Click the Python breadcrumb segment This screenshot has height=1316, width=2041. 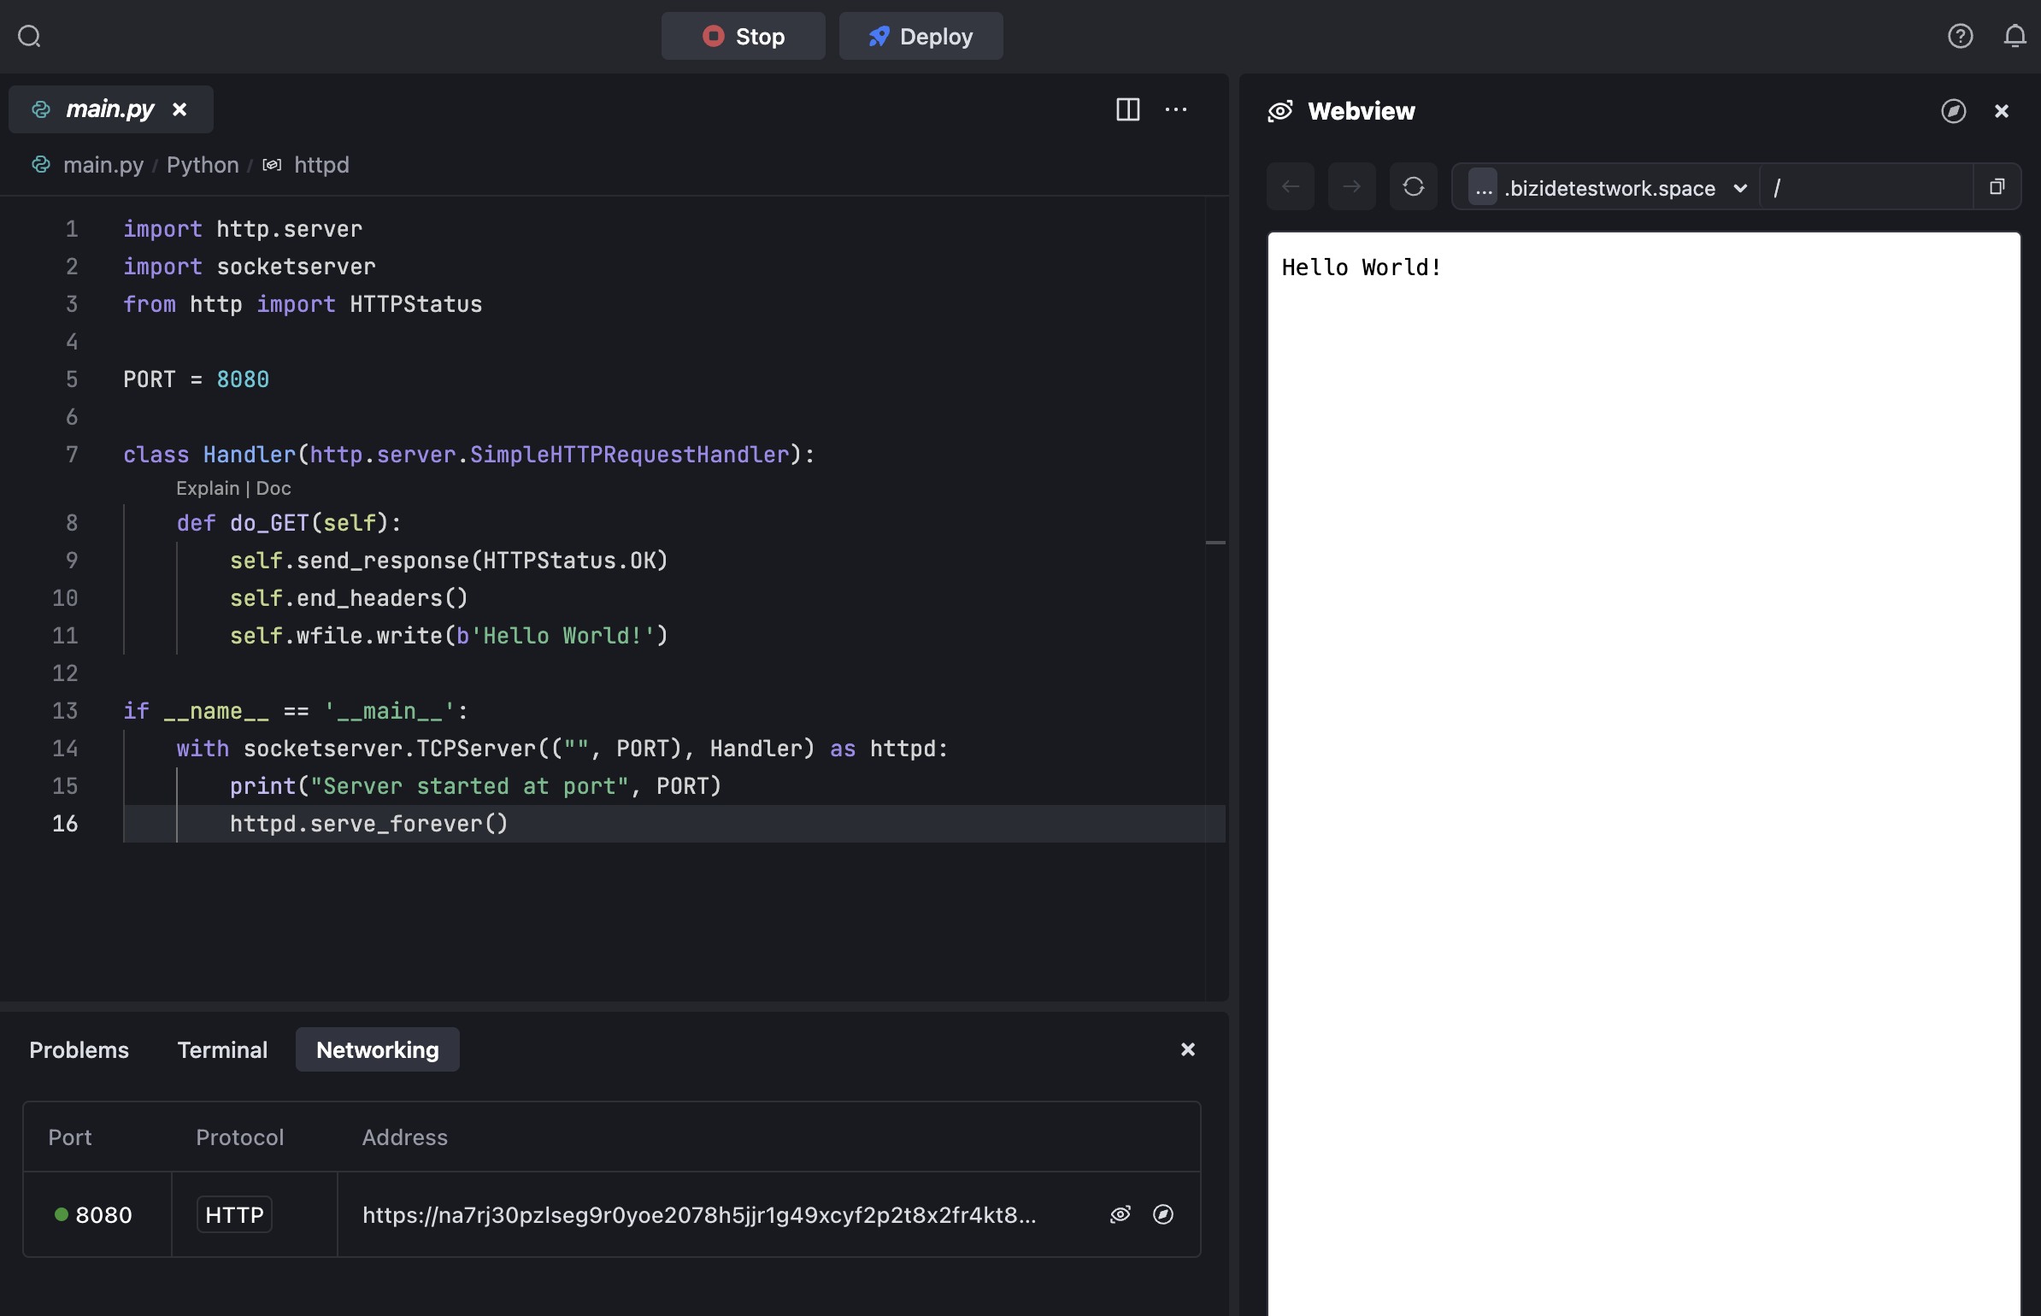[203, 165]
